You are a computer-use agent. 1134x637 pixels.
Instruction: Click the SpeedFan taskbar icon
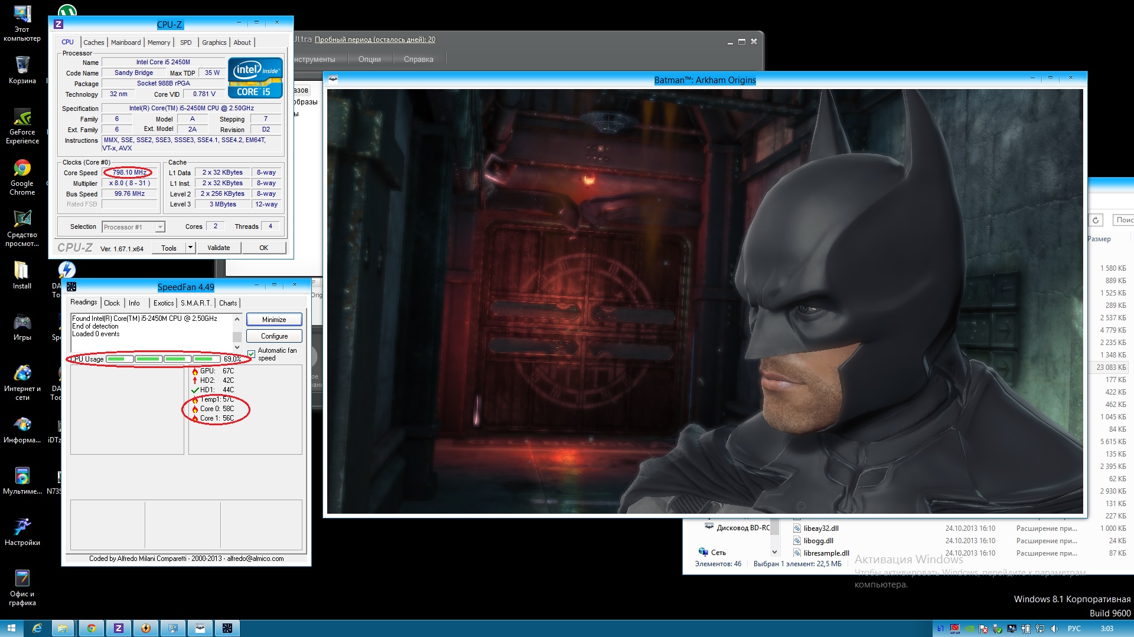tap(227, 628)
